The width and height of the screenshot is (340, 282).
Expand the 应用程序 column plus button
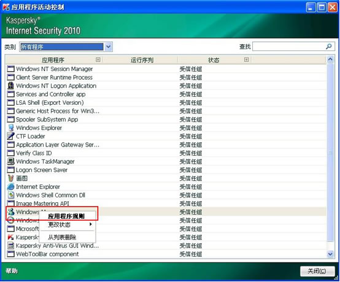tap(98, 59)
